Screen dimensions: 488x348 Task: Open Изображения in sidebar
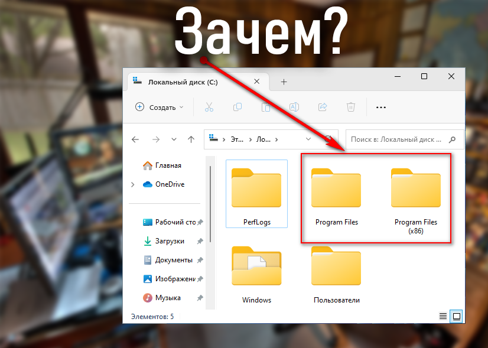click(x=170, y=279)
